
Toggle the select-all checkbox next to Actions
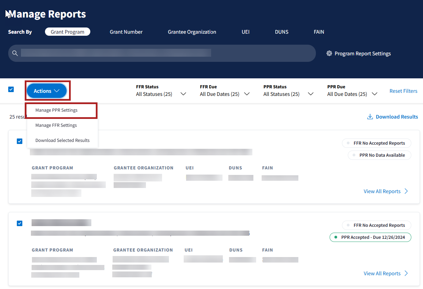(11, 89)
